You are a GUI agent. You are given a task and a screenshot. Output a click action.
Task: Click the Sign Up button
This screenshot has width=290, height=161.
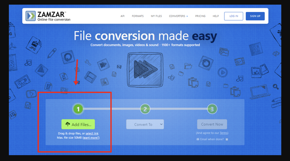pos(255,16)
